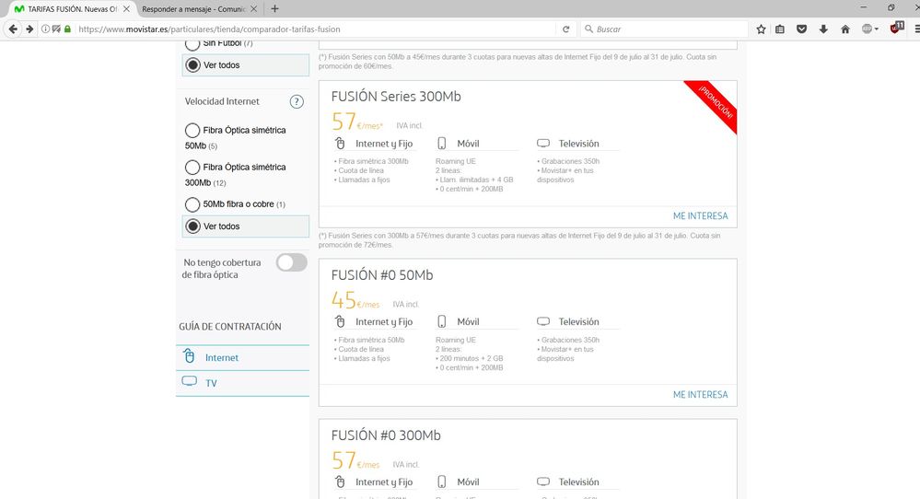
Task: Open a new tab with the plus icon
Action: click(x=274, y=8)
